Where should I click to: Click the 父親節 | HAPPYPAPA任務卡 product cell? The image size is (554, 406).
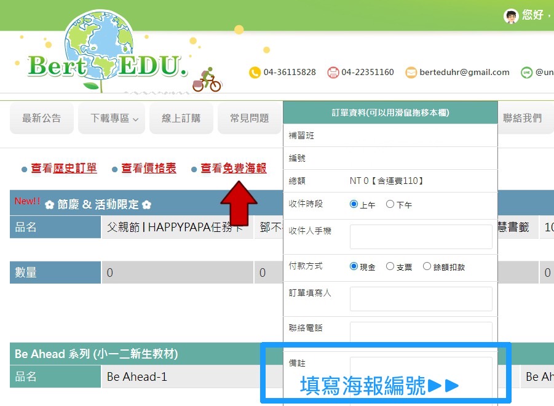[177, 227]
